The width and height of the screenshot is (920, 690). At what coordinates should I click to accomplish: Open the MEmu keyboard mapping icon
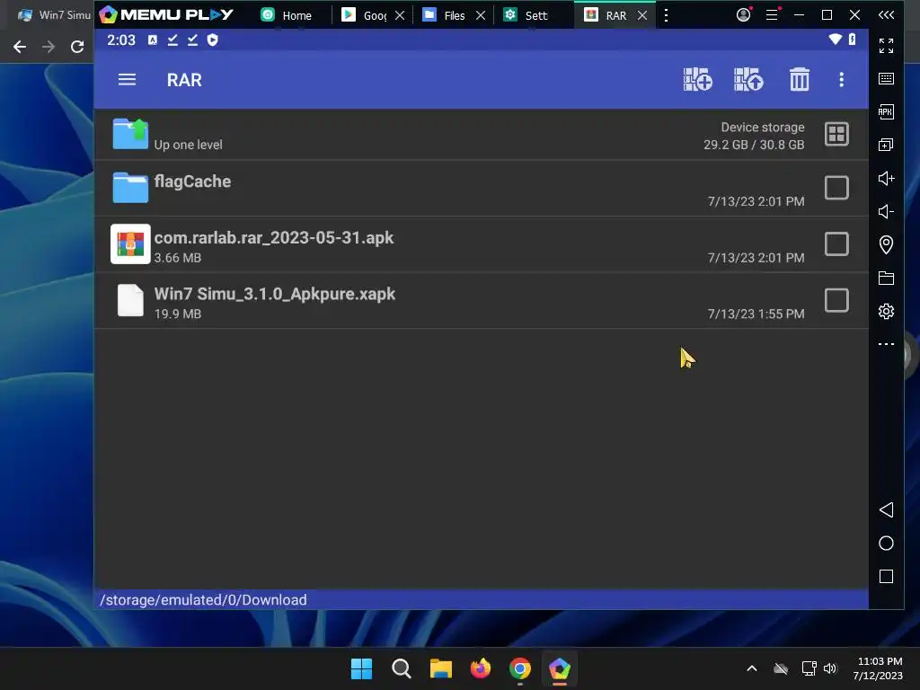[886, 79]
